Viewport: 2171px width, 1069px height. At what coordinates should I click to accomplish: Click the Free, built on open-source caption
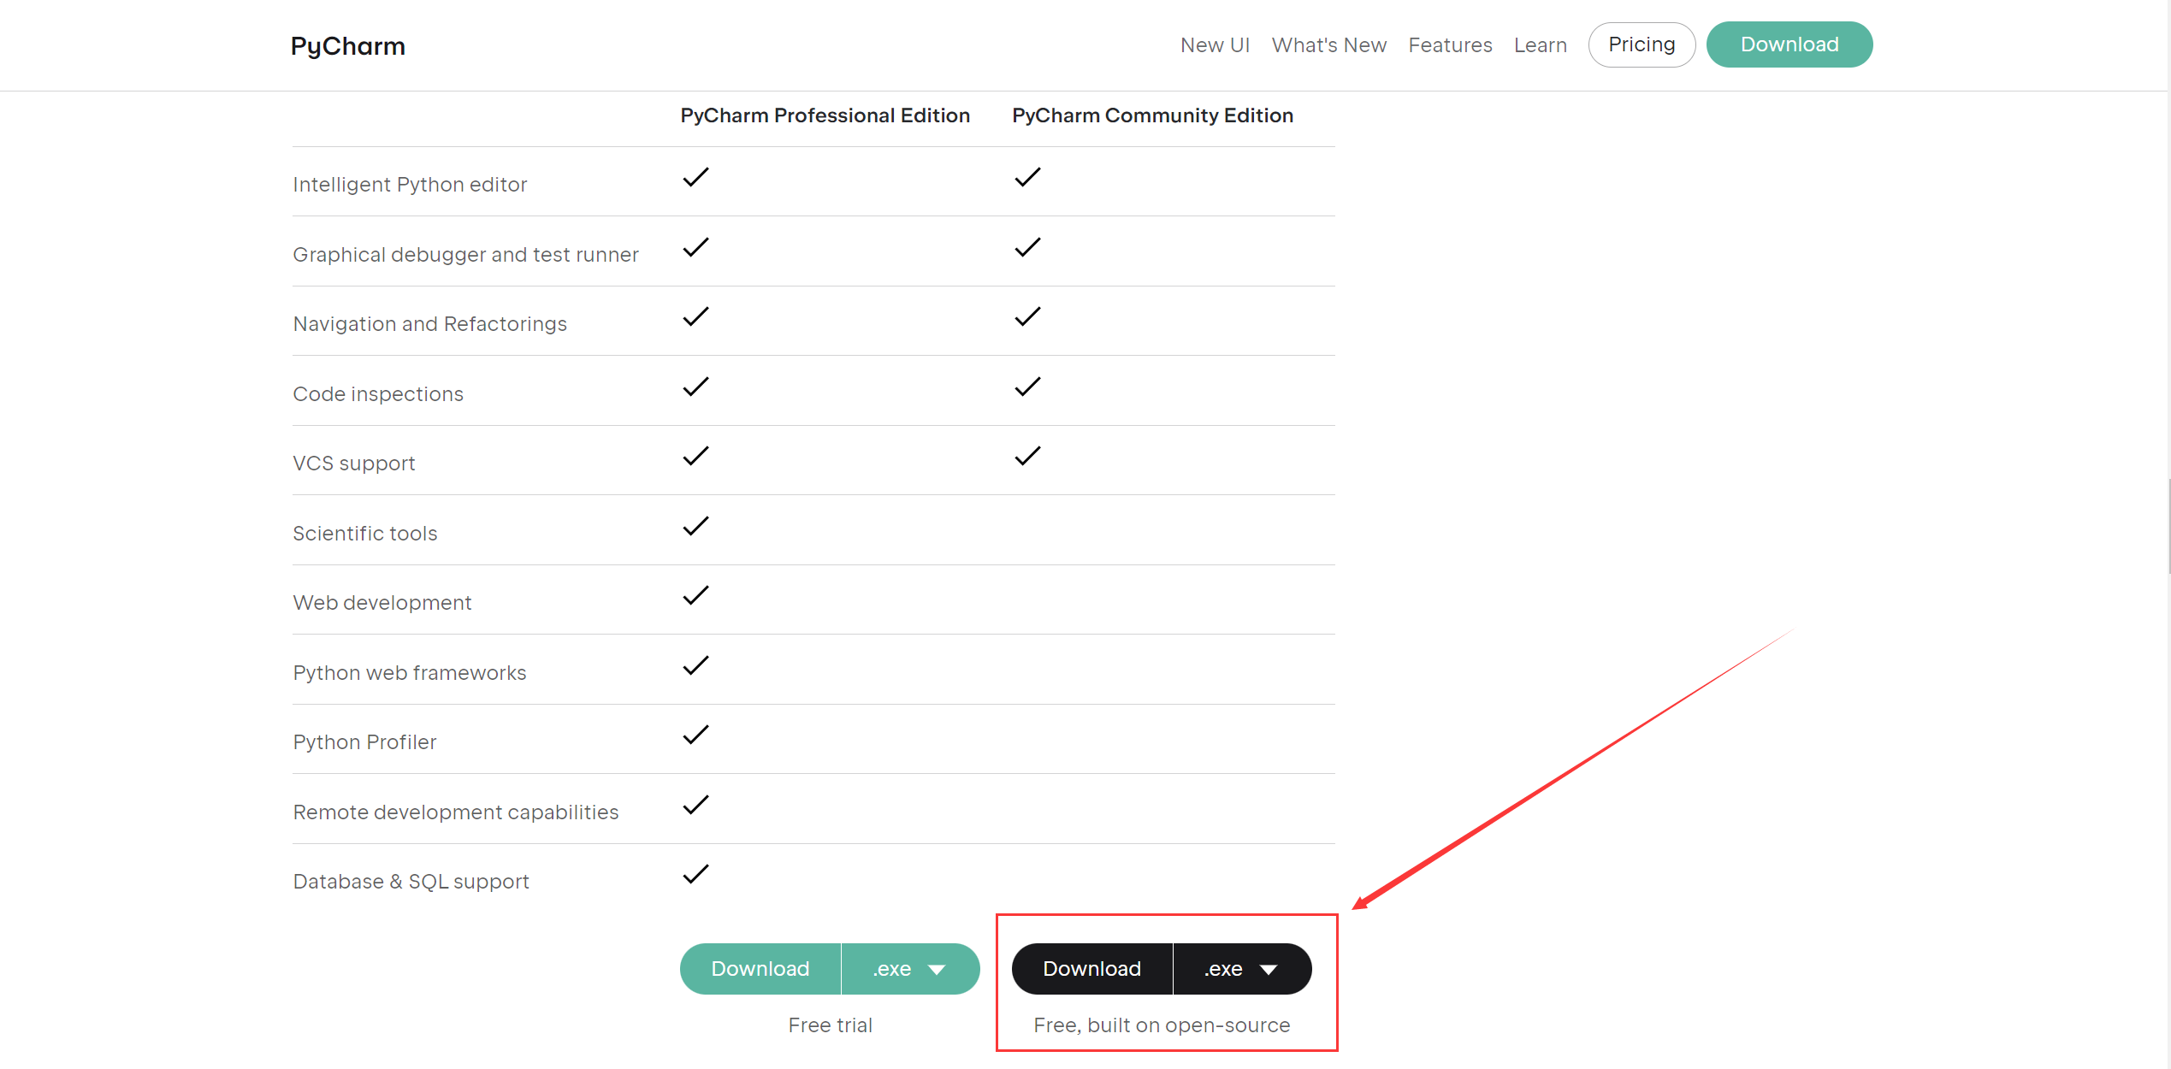tap(1162, 1025)
